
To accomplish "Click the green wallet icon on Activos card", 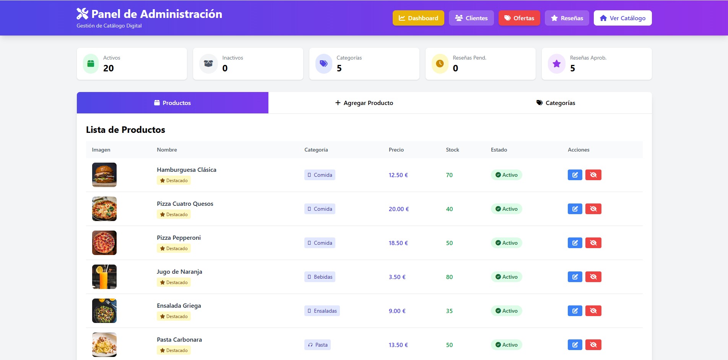I will [90, 63].
